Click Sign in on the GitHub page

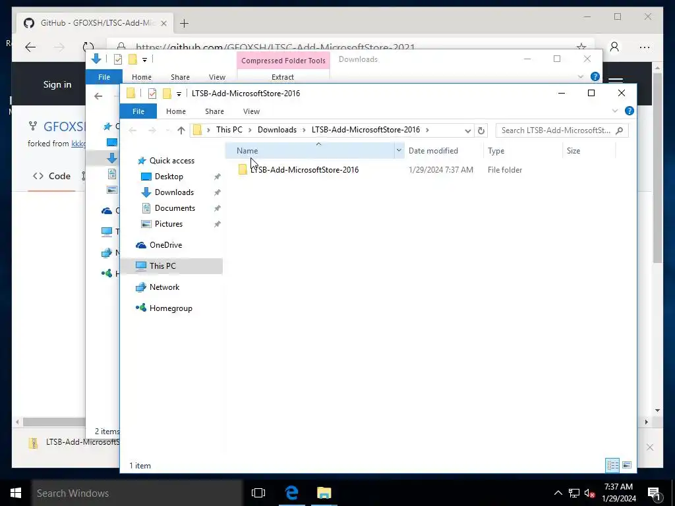pos(57,84)
